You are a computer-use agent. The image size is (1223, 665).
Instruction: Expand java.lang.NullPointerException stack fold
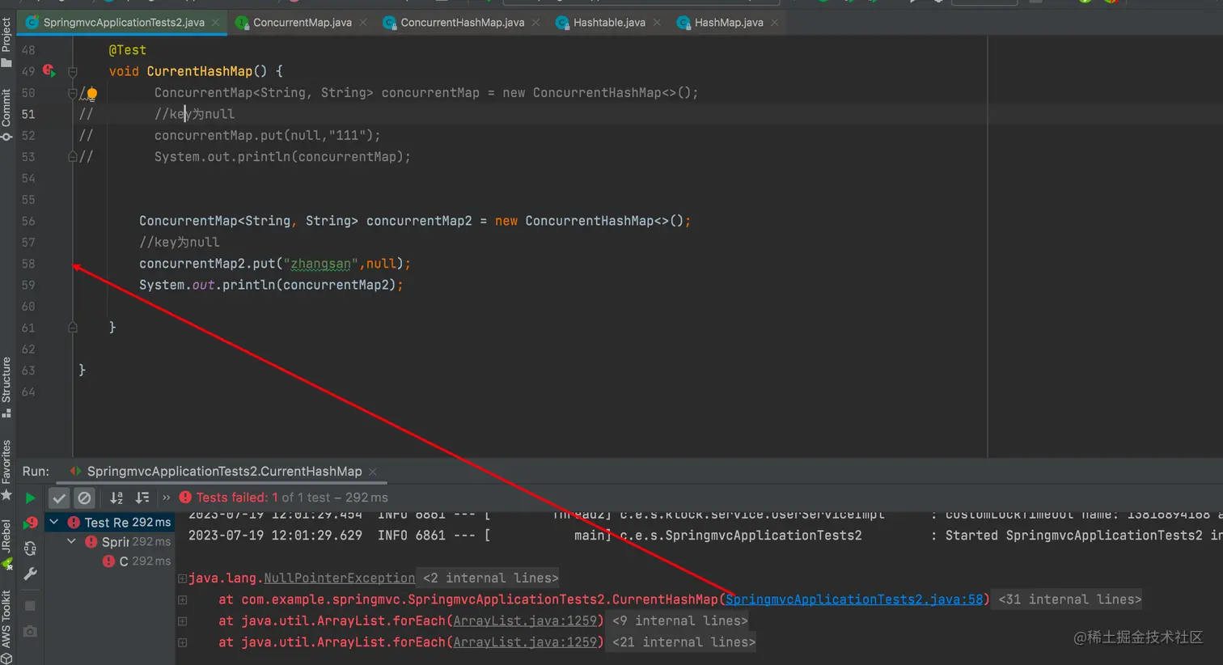click(x=183, y=578)
